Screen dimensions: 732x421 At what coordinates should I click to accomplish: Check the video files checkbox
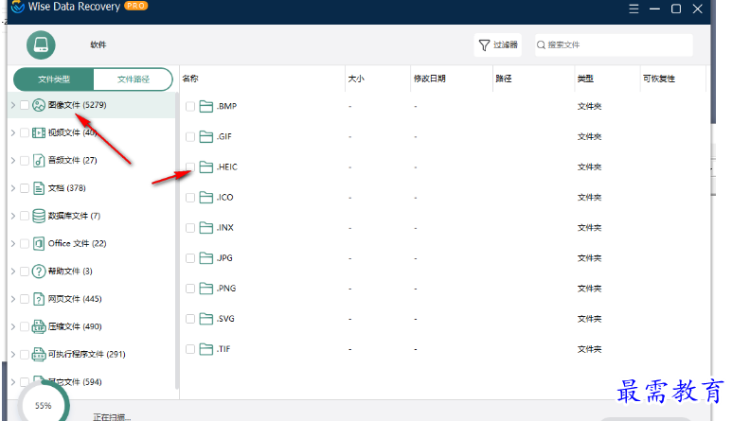(x=25, y=132)
